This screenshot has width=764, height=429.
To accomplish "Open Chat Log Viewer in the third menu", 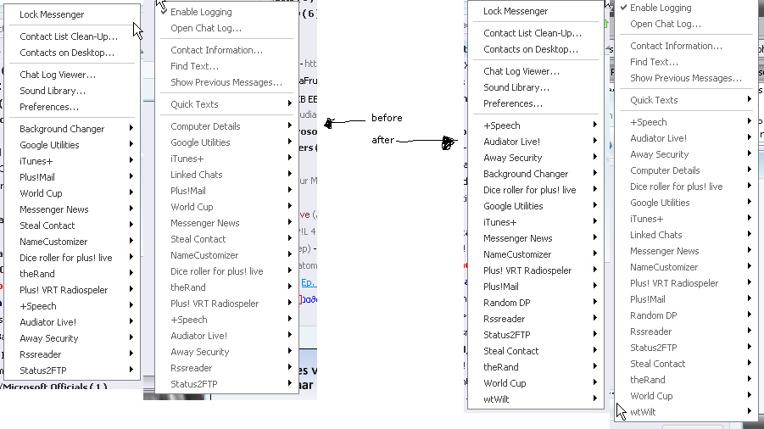I will click(x=521, y=71).
